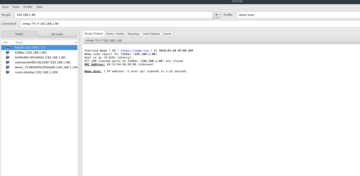Click the OS icon next to Honor_7X host
The image size is (360, 176).
pyautogui.click(x=7, y=67)
